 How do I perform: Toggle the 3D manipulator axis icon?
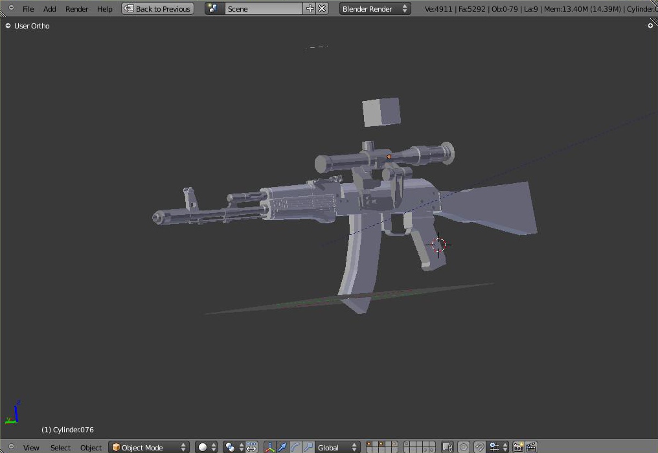(270, 448)
